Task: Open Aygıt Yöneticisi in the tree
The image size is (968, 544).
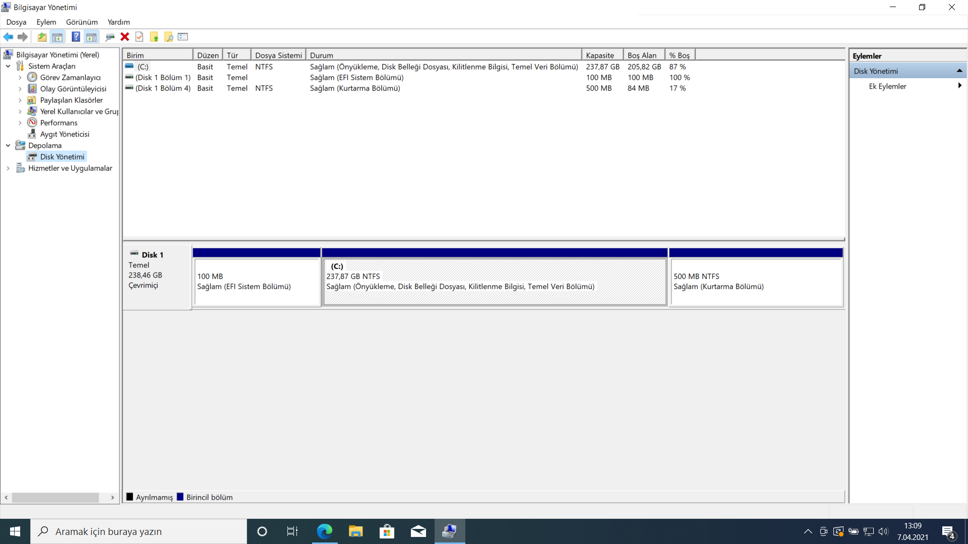Action: [x=65, y=134]
